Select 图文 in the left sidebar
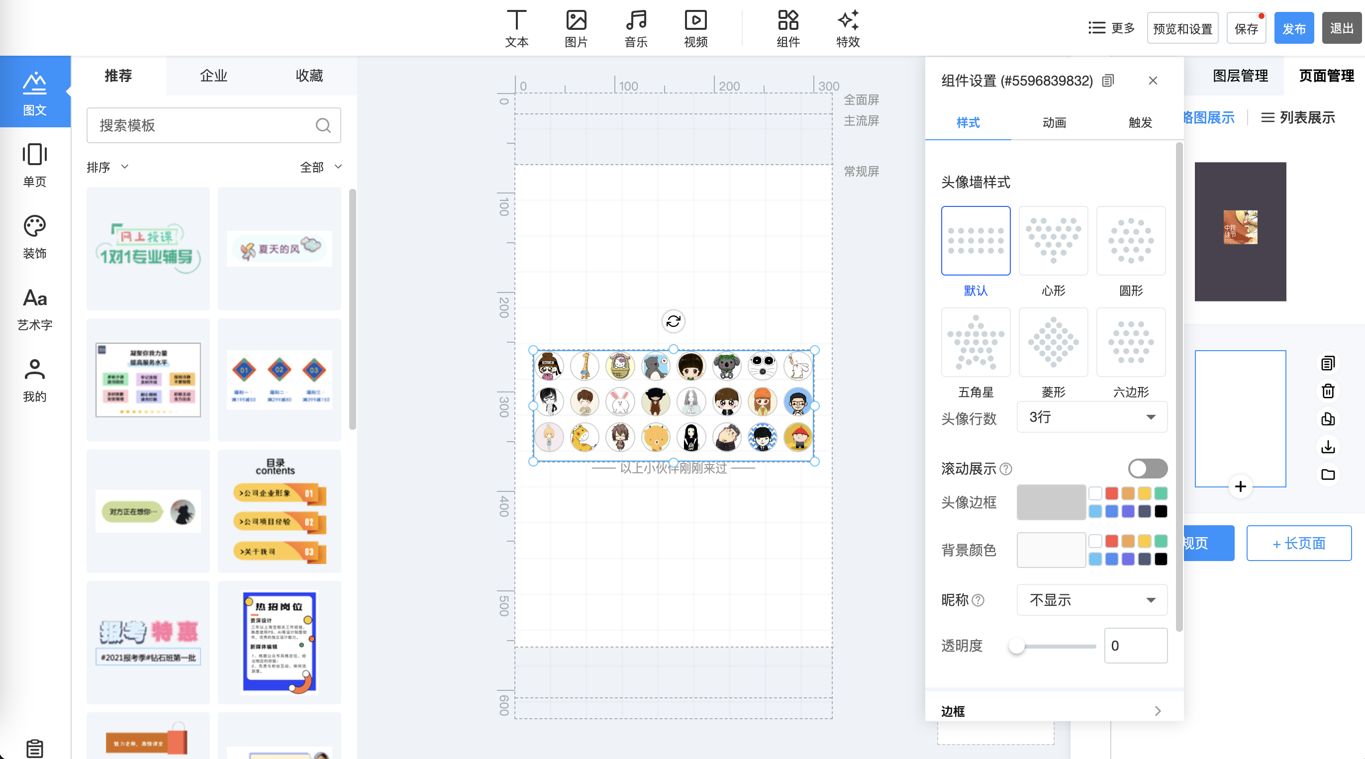1365x759 pixels. pyautogui.click(x=35, y=92)
